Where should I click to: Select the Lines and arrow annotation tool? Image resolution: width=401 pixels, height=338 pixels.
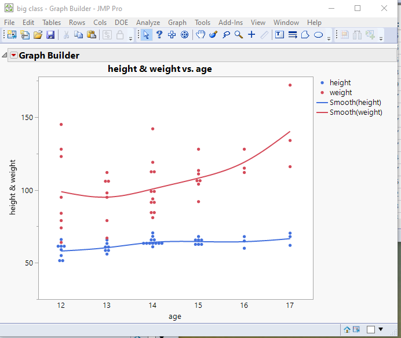click(293, 35)
